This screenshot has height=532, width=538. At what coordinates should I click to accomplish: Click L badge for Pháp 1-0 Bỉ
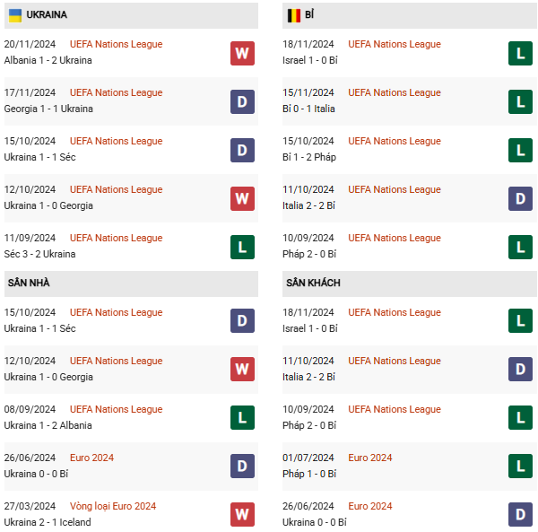click(520, 466)
